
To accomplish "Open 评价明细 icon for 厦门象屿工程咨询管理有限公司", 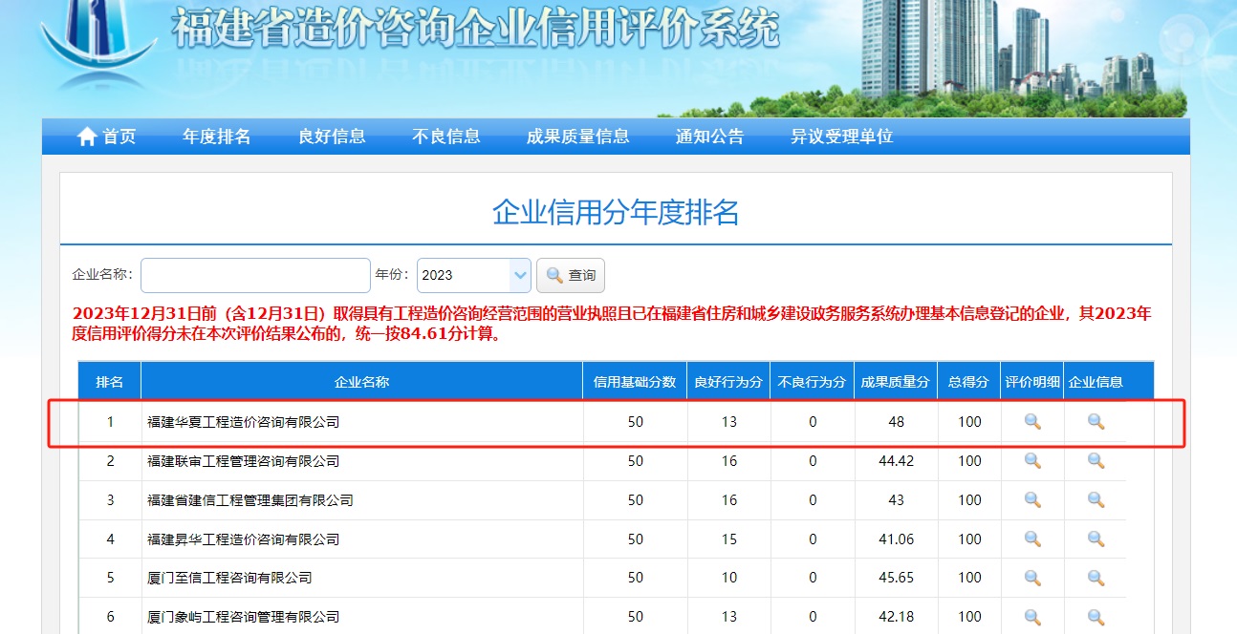I will 1032,617.
